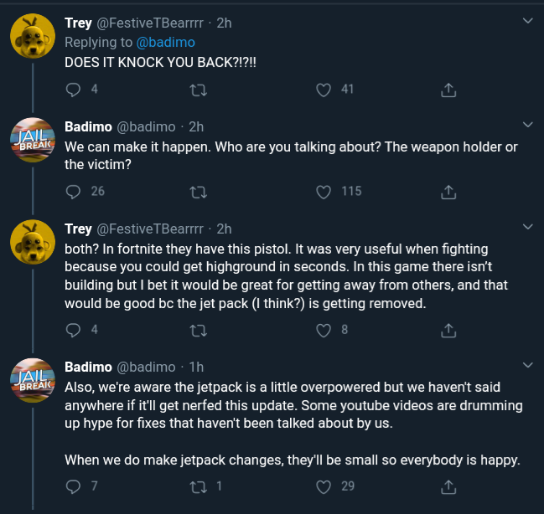Reply to Trey's fortnite pistol tweet

(73, 330)
